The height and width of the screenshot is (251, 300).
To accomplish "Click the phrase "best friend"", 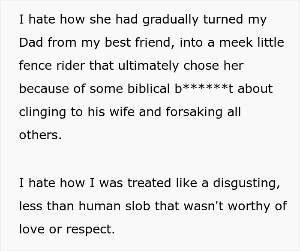I will 138,42.
